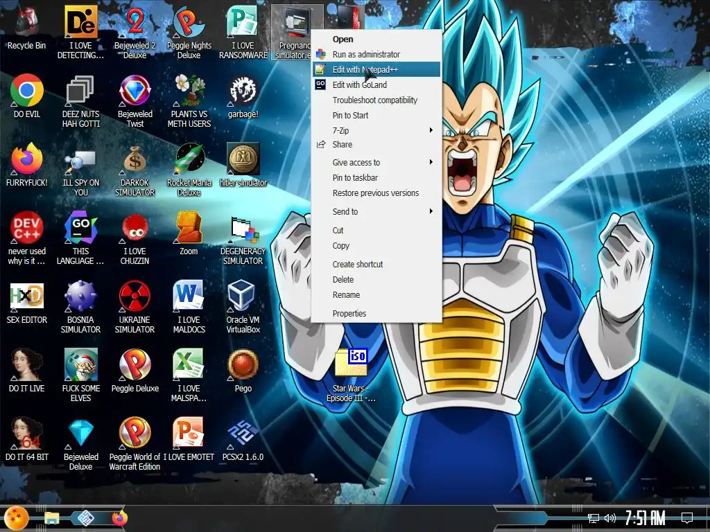Select Bejeweled 2 Deluxe desktop icon
The height and width of the screenshot is (532, 710).
coord(135,32)
